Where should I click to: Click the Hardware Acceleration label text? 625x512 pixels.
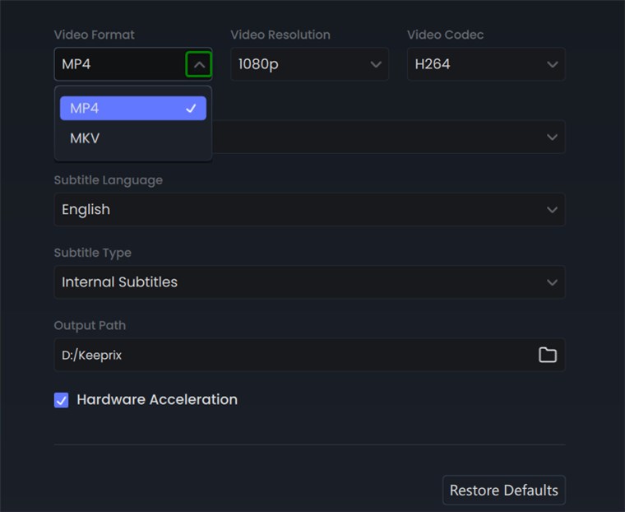156,400
